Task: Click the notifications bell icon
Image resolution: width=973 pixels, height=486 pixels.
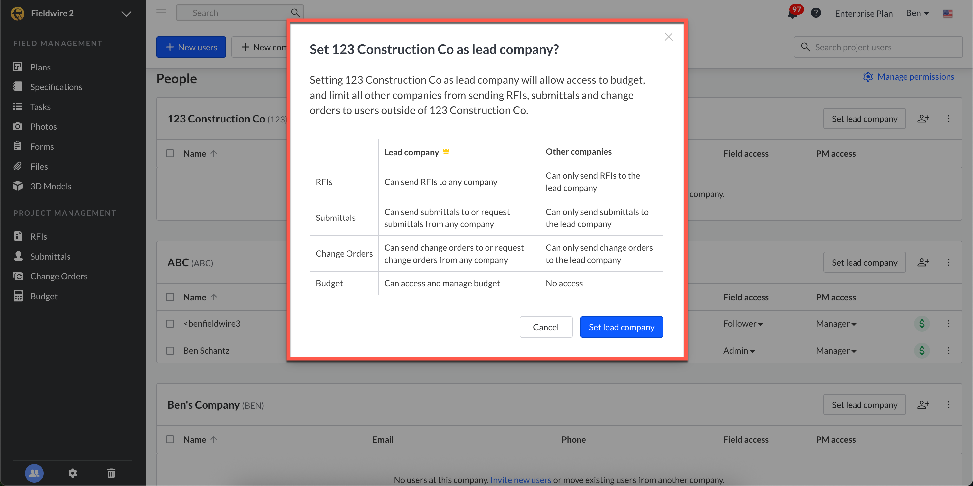Action: (x=792, y=14)
